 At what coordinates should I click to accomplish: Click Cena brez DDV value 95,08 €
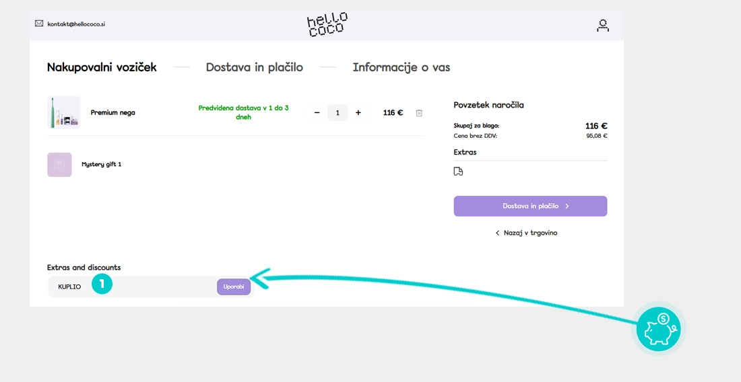[596, 137]
